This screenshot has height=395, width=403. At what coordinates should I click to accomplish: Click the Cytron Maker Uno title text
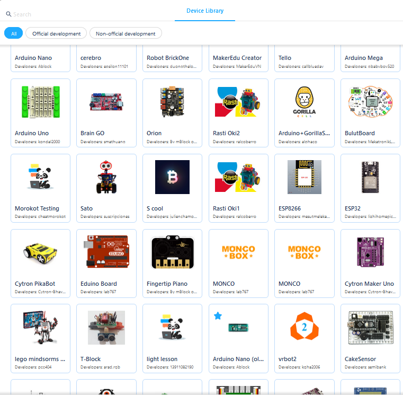pyautogui.click(x=369, y=284)
